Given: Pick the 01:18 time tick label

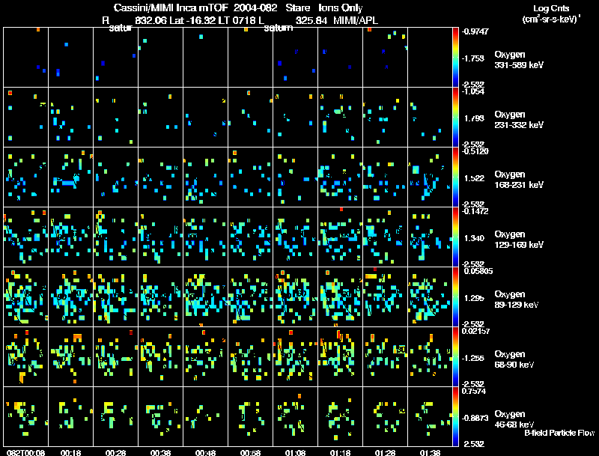Looking at the screenshot, I should click(x=340, y=452).
